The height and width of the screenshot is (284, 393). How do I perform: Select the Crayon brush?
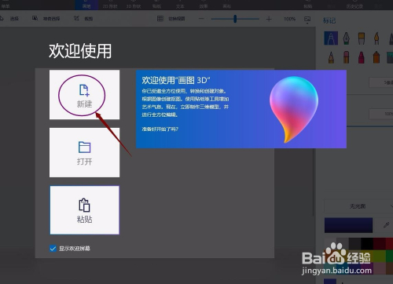click(362, 57)
